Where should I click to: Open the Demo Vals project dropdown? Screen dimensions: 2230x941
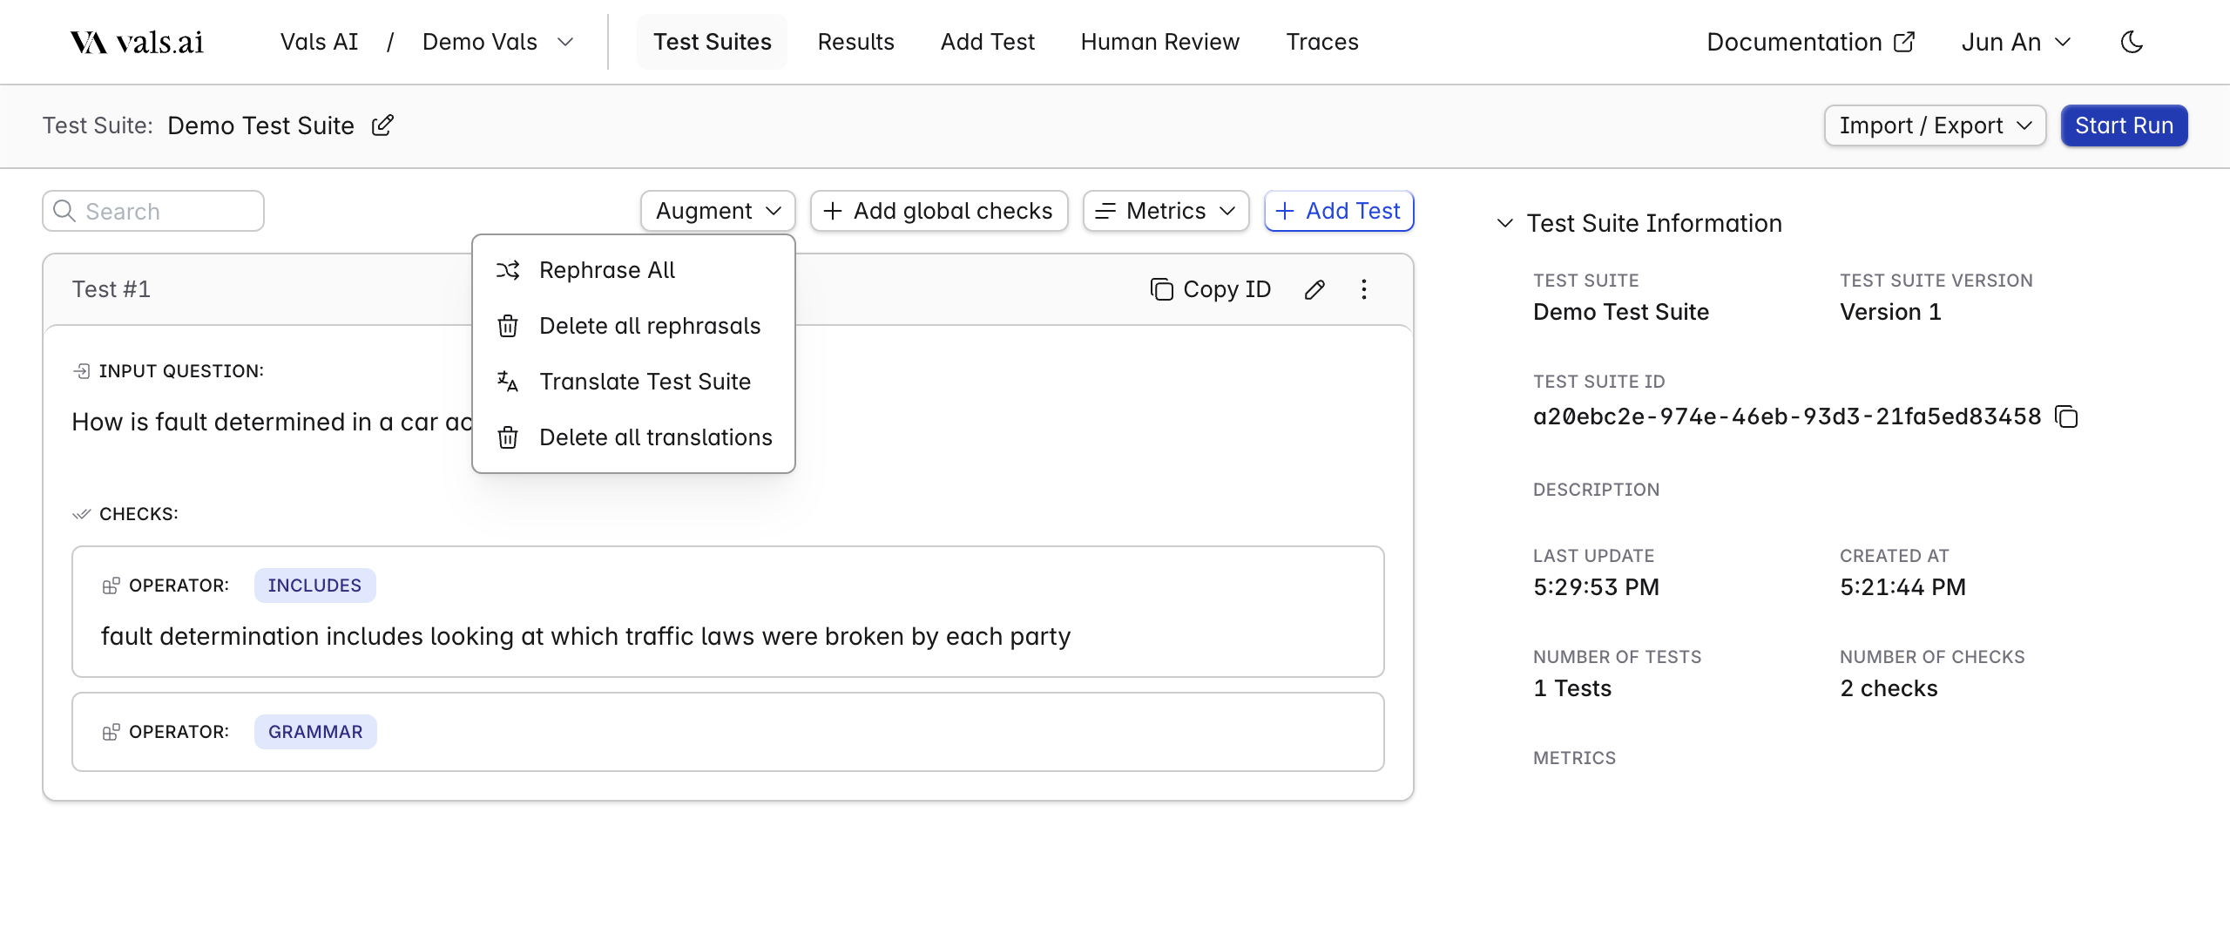coord(497,42)
